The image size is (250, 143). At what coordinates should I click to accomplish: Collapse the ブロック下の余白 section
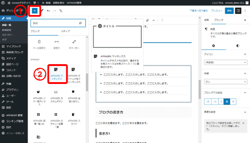click(245, 92)
